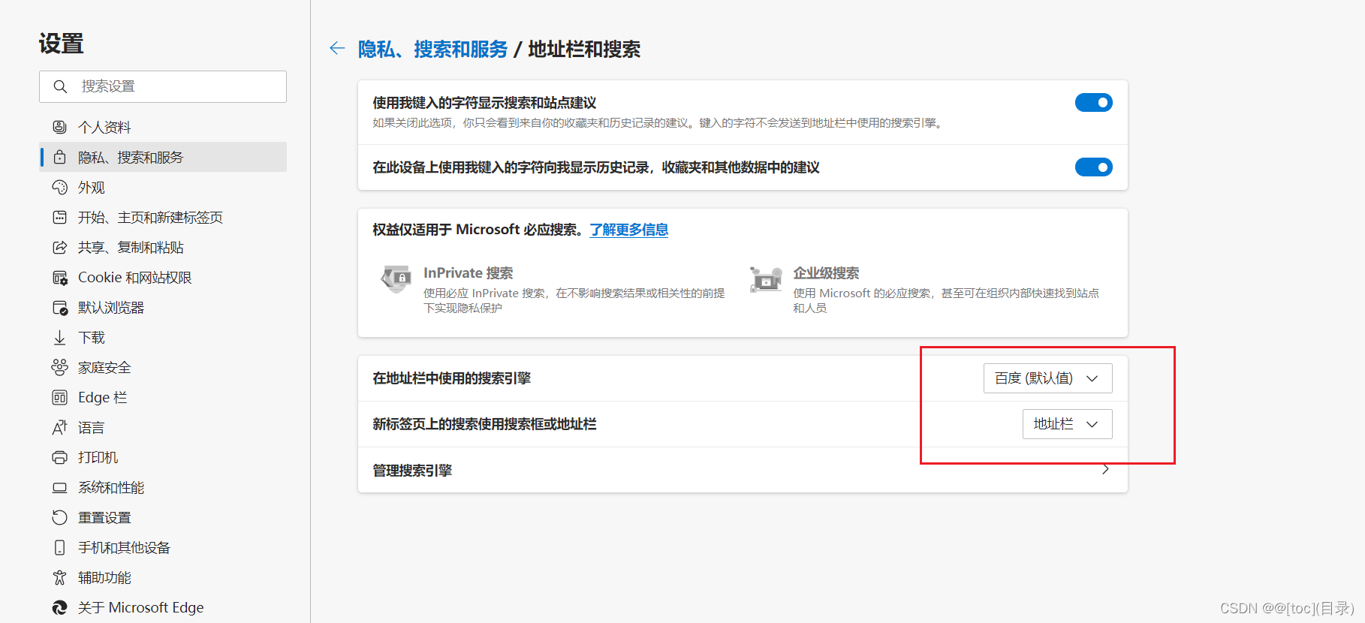The image size is (1365, 623).
Task: Click the 共享、复制和粘贴 share icon
Action: 59,247
